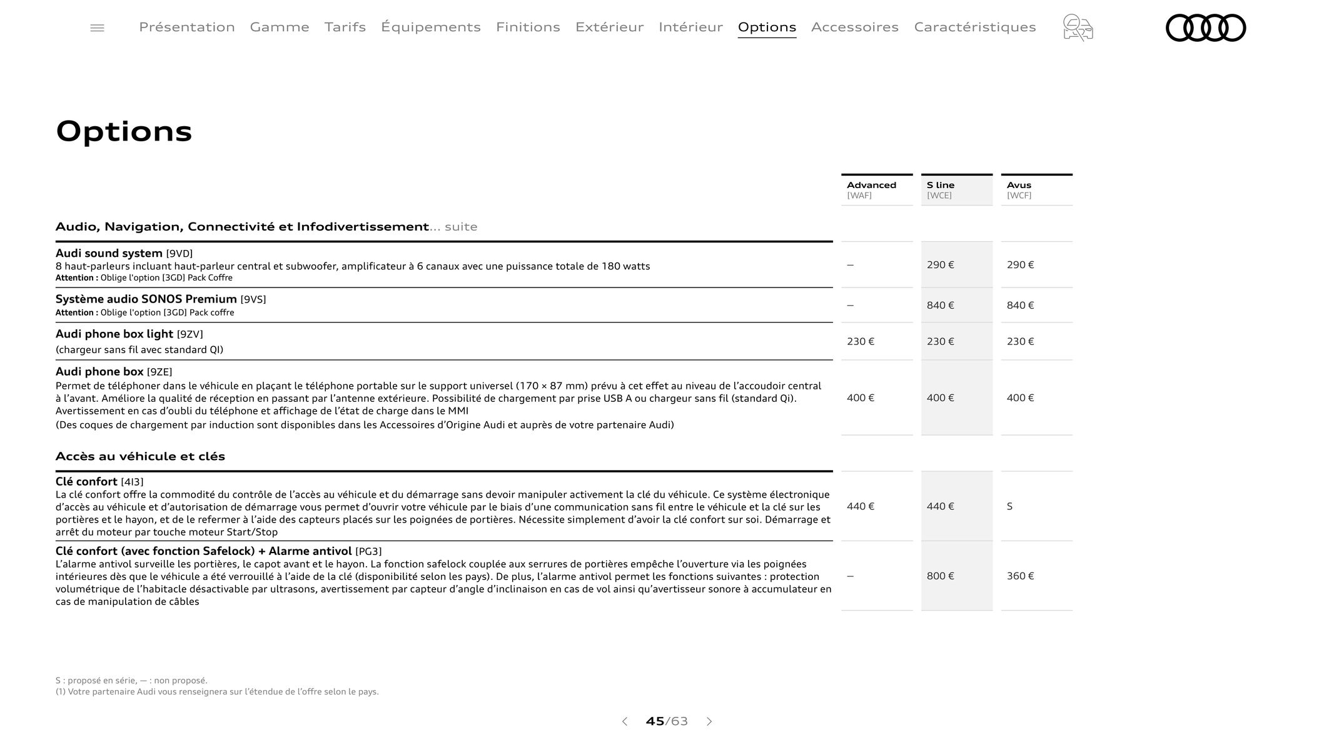The height and width of the screenshot is (750, 1334).
Task: Click the Avus 360 € Safelock price
Action: click(x=1021, y=576)
